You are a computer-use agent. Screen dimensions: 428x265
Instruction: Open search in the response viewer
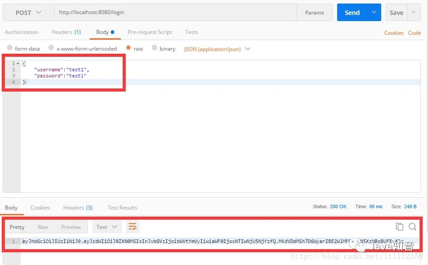coord(412,227)
